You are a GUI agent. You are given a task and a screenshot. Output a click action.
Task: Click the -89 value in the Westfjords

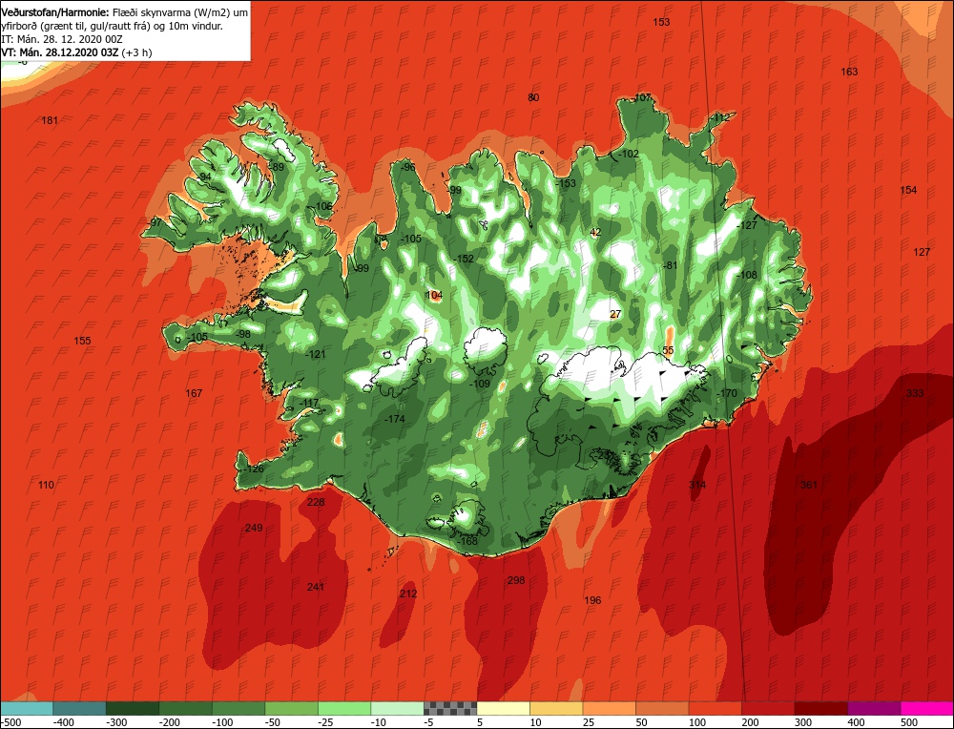pos(277,167)
